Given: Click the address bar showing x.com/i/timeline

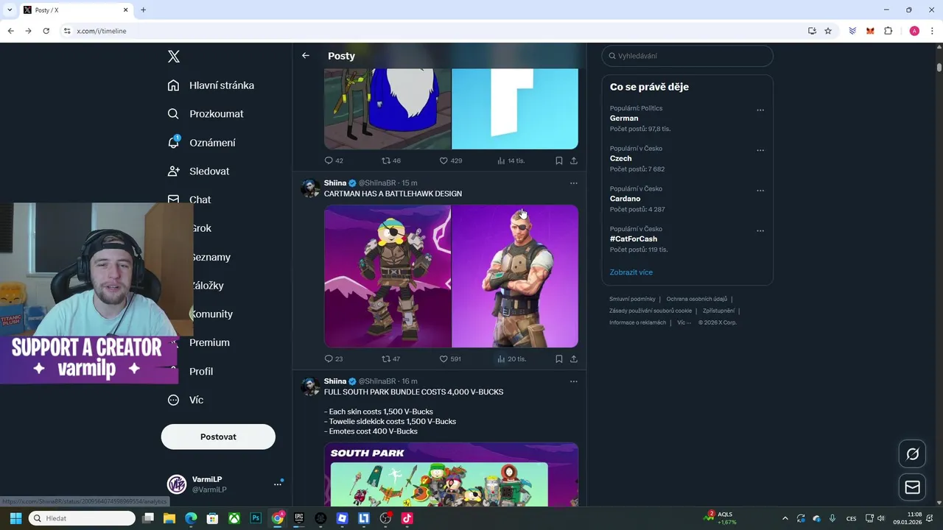Looking at the screenshot, I should tap(435, 31).
